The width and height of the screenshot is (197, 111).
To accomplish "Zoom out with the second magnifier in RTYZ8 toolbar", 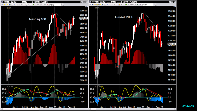I will pos(140,5).
